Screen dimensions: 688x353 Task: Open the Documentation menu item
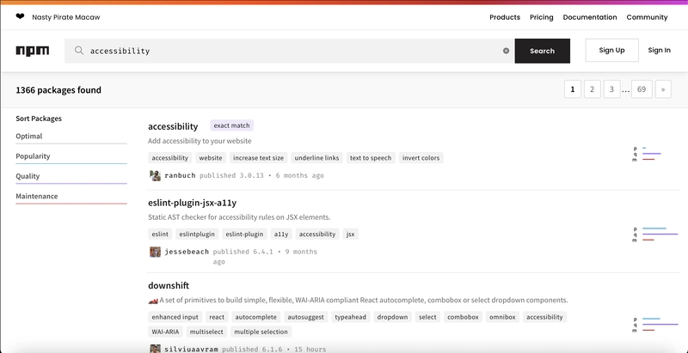pos(590,17)
